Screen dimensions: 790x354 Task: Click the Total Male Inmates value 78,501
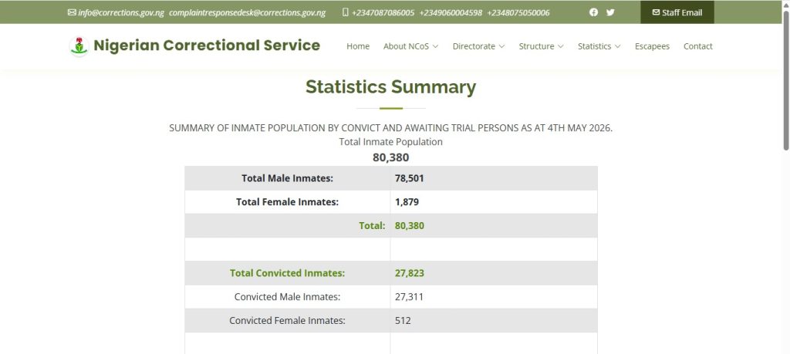409,178
